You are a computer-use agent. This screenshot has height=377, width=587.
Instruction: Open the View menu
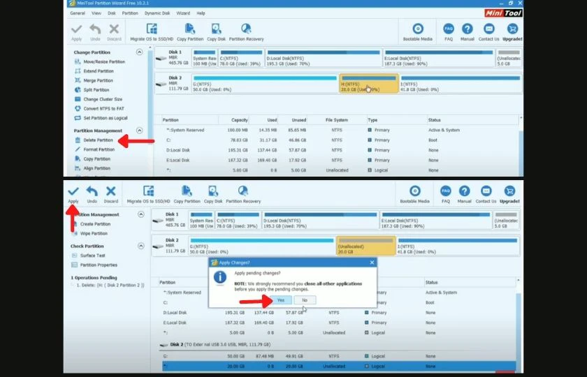(x=96, y=13)
